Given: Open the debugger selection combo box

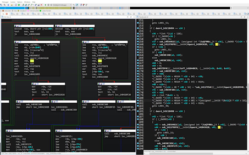Looking at the screenshot, I should pos(62,5).
